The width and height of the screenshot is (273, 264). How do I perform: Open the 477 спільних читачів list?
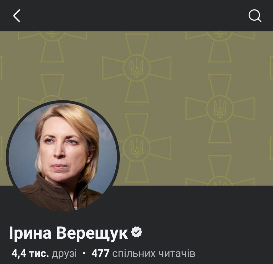pos(143,253)
